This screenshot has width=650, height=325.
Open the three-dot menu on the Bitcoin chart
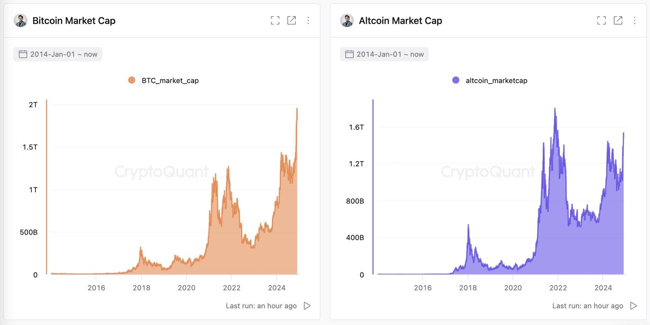[x=308, y=20]
